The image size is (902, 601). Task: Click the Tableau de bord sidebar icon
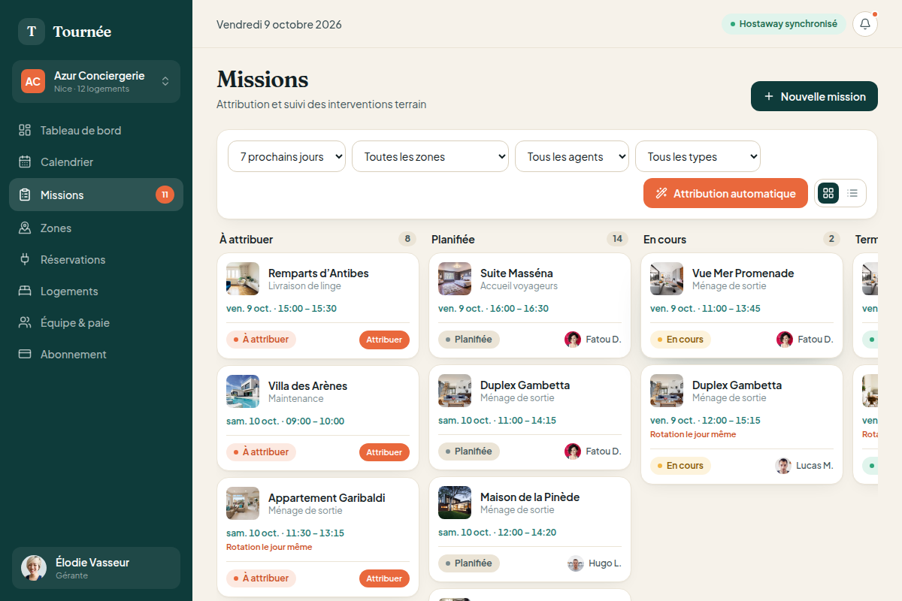(25, 130)
